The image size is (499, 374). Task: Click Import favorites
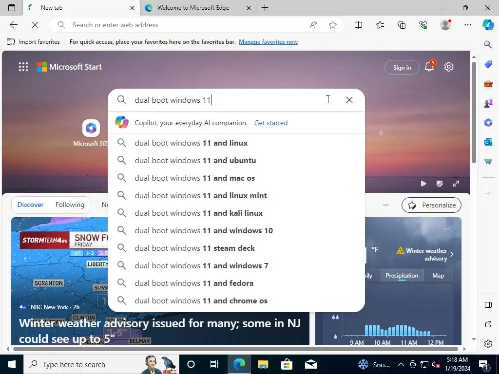(x=33, y=42)
